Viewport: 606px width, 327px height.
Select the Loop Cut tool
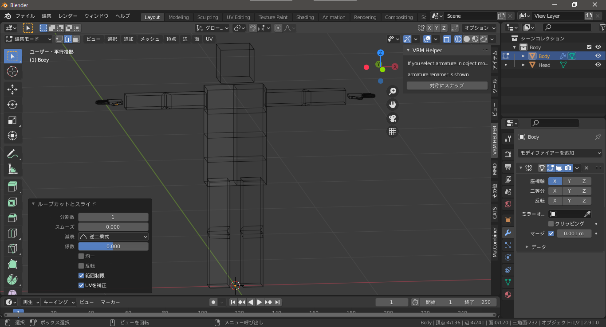[x=12, y=233]
